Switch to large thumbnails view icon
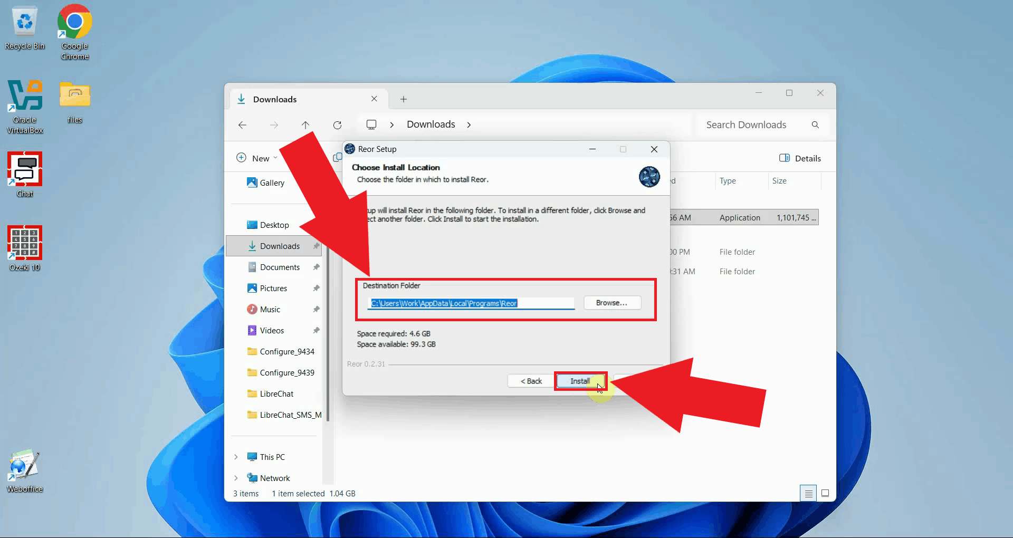 (825, 493)
